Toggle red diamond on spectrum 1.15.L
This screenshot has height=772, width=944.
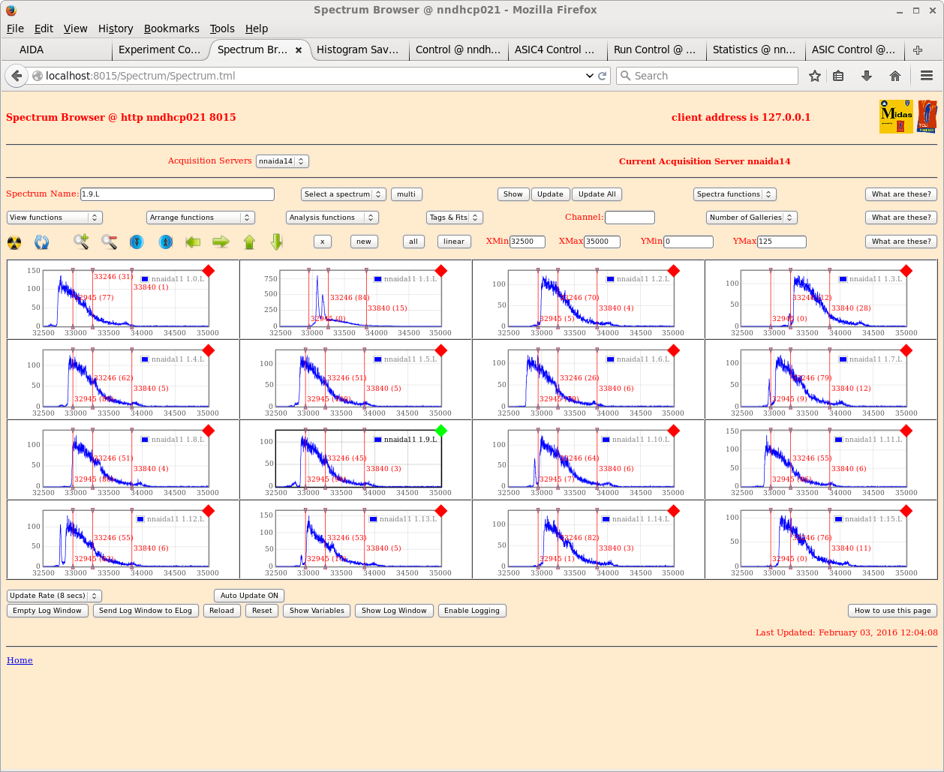[x=906, y=511]
